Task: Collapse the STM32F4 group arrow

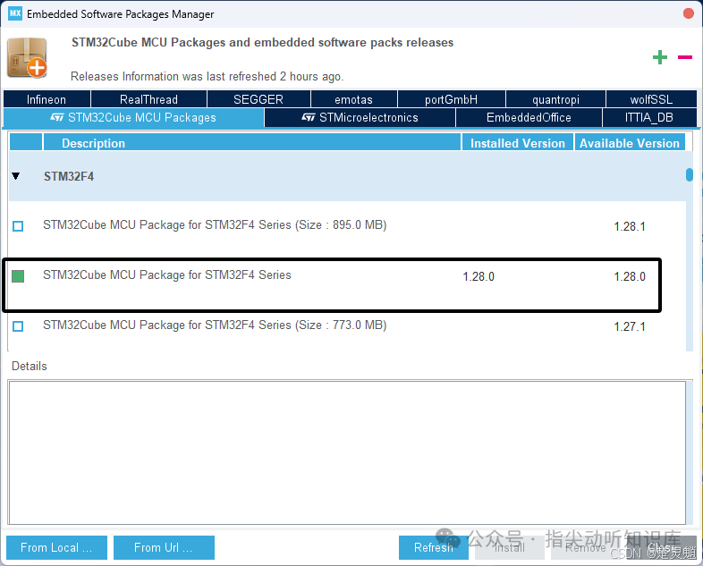Action: [16, 176]
